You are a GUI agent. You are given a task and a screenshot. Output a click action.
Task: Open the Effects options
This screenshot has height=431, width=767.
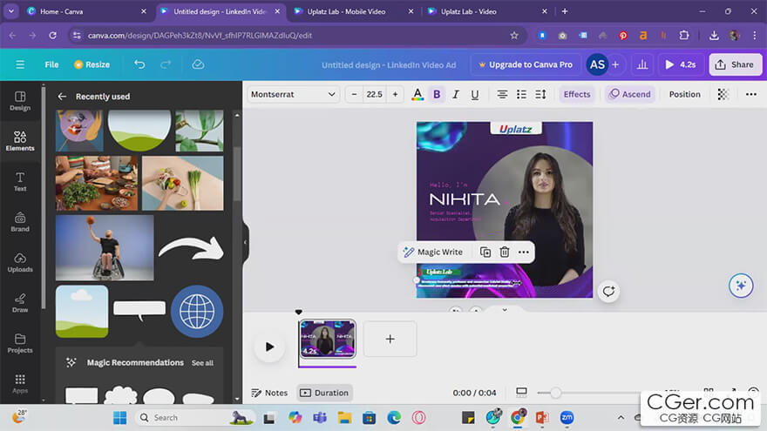click(x=577, y=94)
